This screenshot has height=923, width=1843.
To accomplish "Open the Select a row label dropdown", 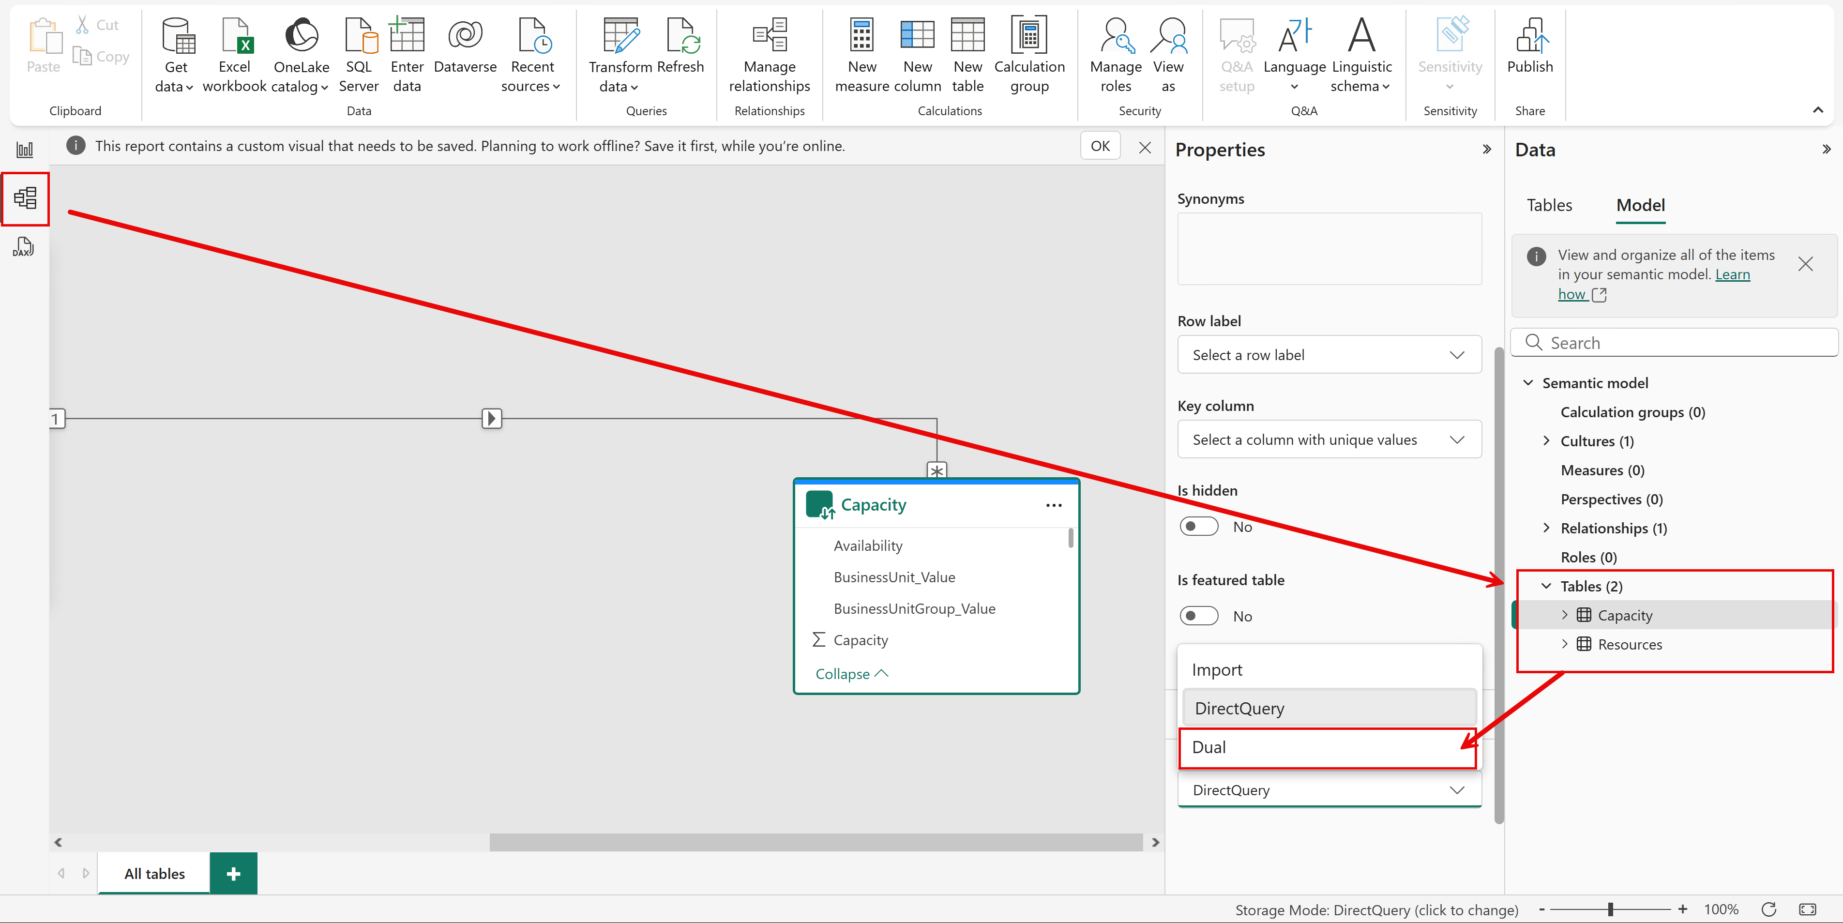I will [x=1329, y=354].
